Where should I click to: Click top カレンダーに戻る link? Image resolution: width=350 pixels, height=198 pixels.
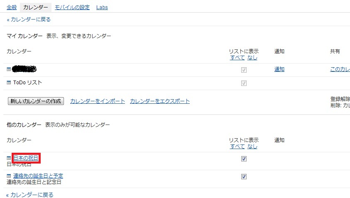29,20
